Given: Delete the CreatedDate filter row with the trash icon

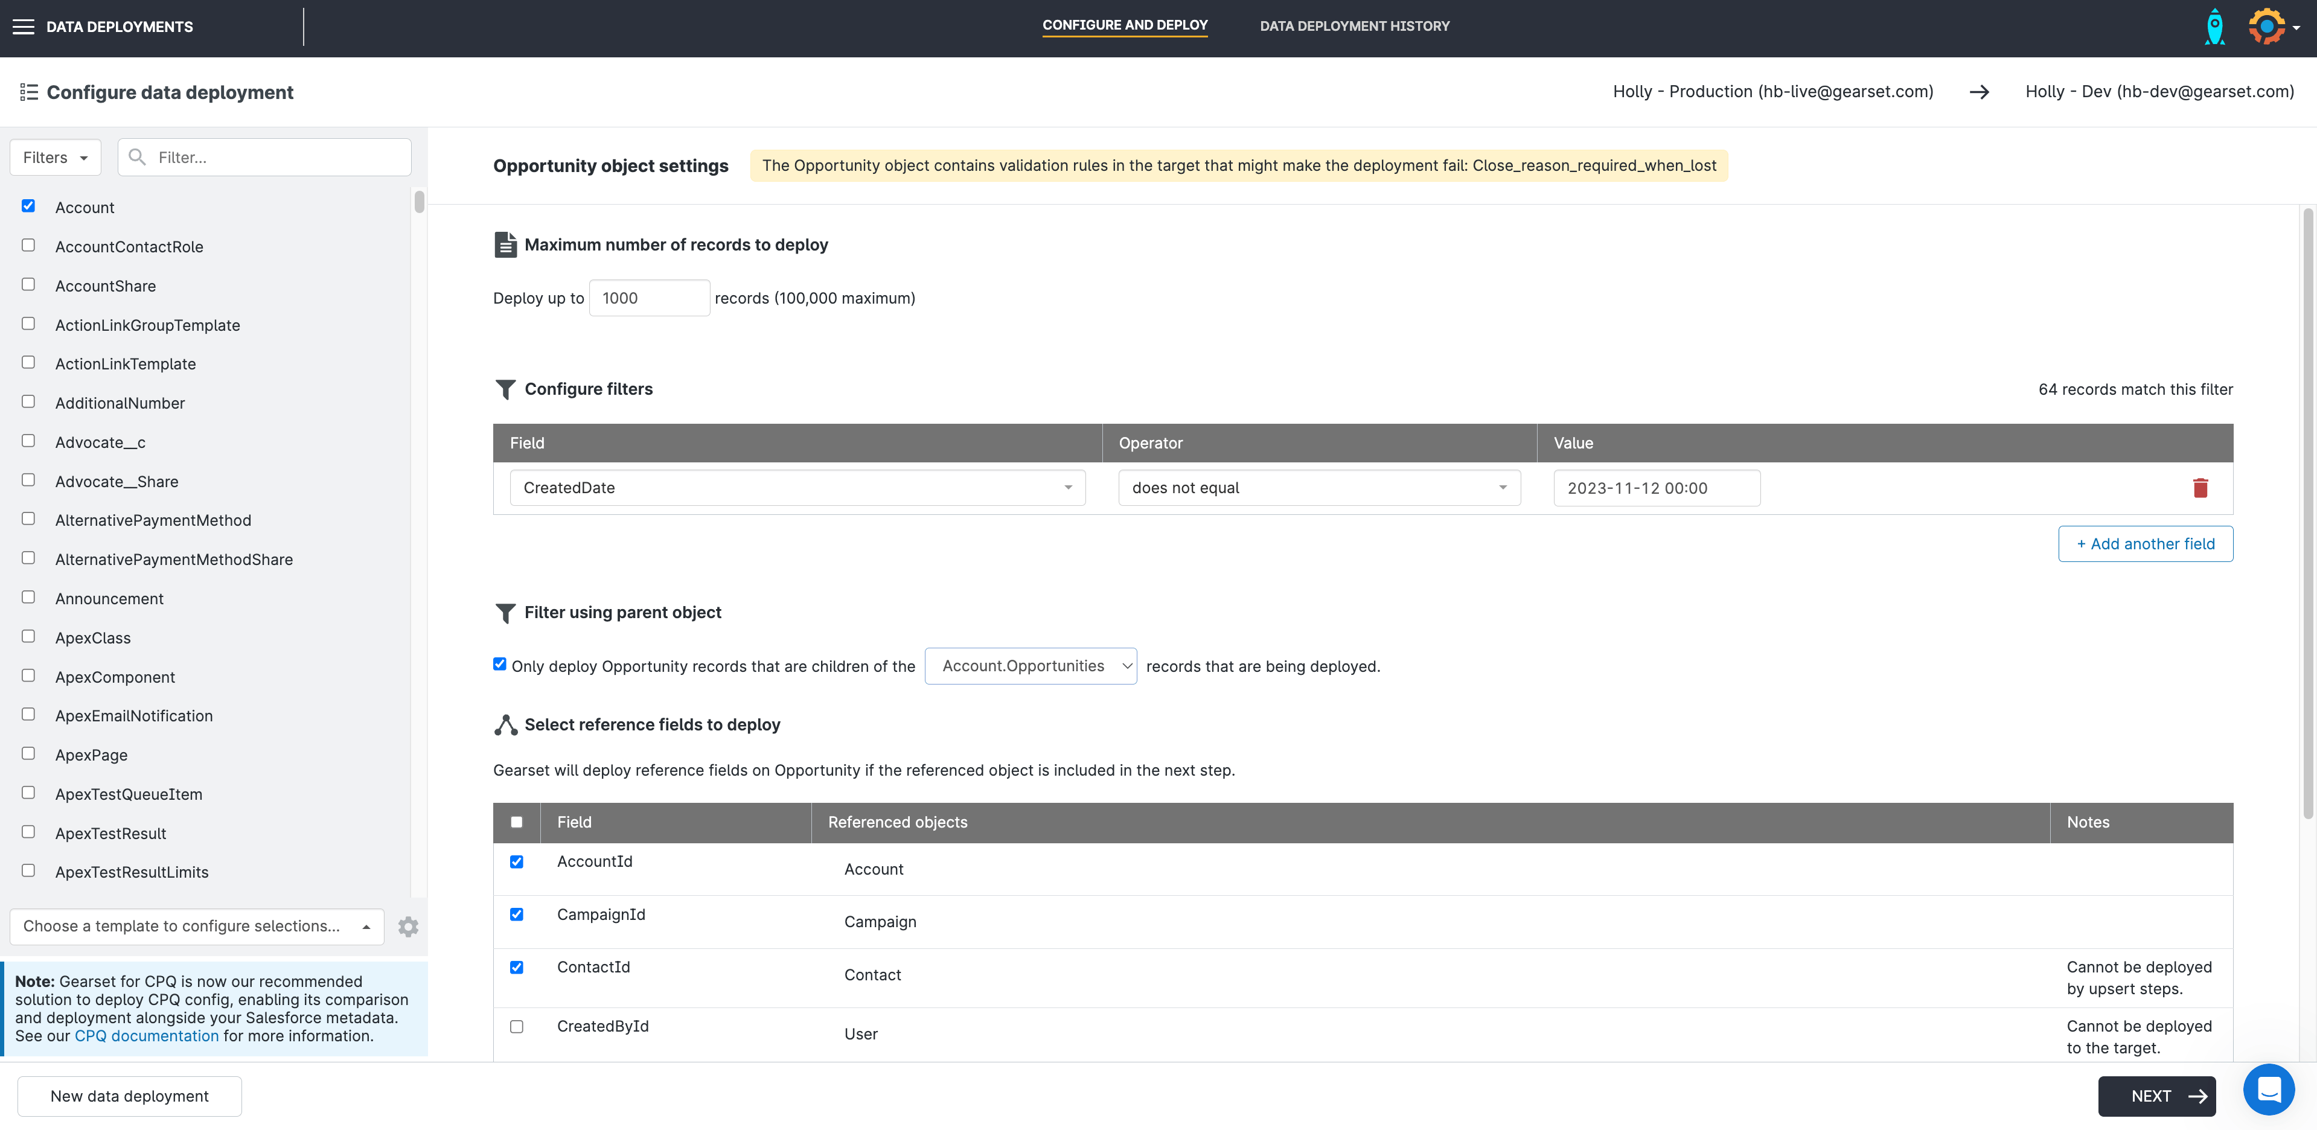Looking at the screenshot, I should 2200,488.
